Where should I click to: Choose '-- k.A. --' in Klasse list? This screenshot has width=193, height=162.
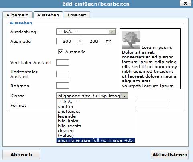click(96, 102)
